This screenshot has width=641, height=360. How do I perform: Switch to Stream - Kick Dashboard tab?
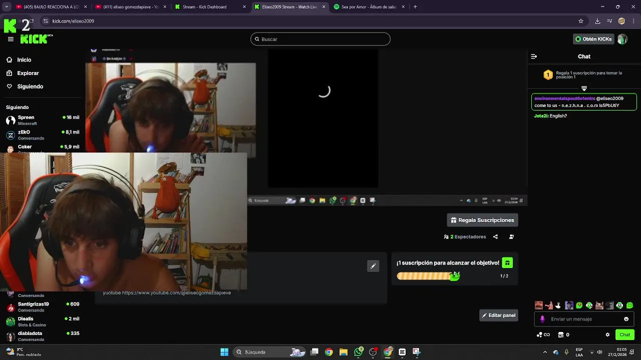210,7
